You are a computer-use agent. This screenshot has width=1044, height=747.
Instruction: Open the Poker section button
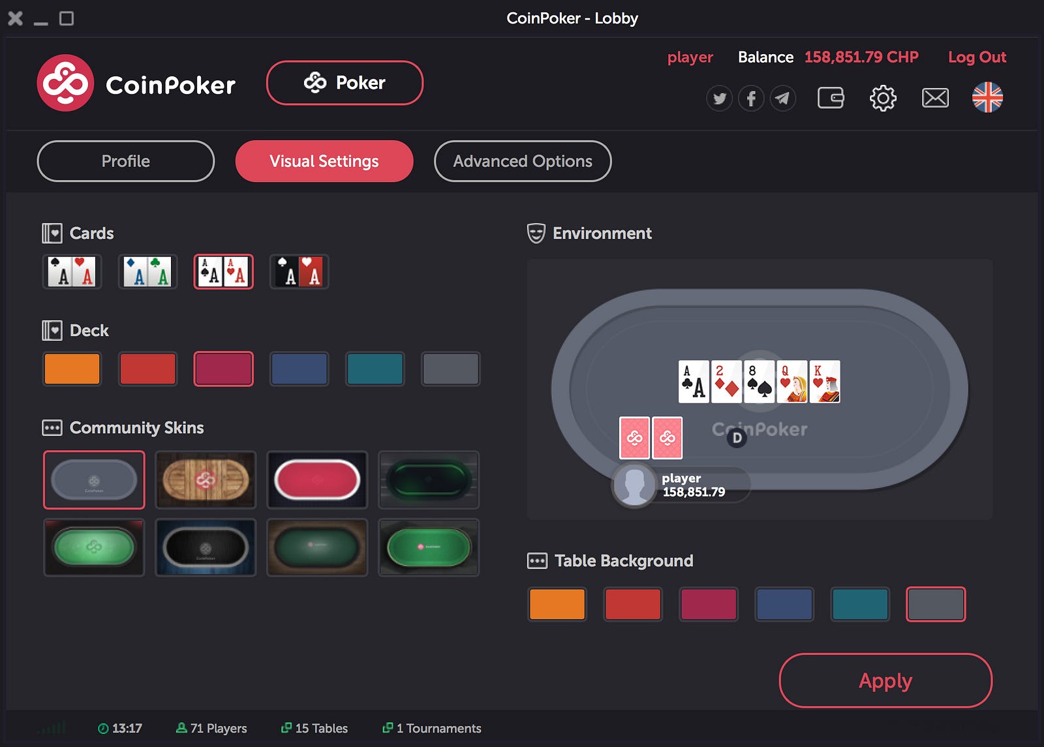point(345,83)
